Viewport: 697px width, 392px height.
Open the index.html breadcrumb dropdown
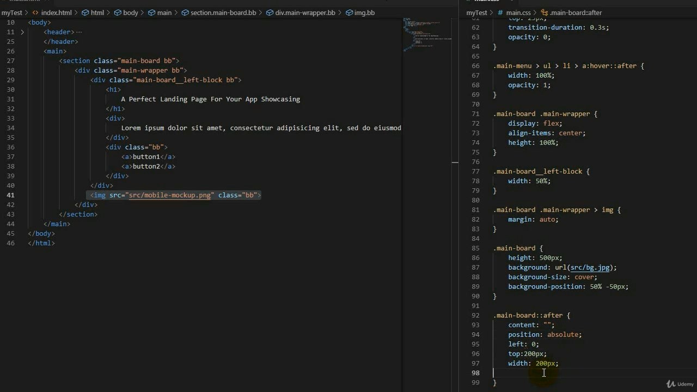(56, 13)
